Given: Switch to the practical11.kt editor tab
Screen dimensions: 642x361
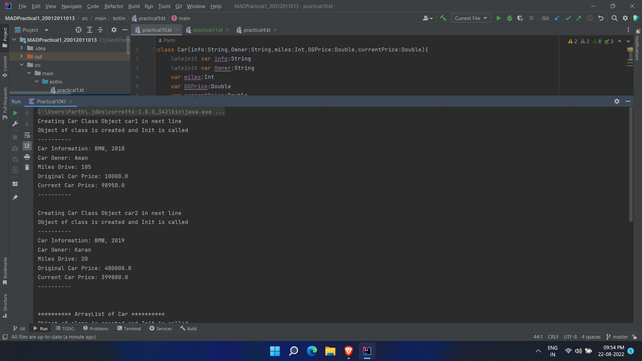Looking at the screenshot, I should (x=207, y=30).
